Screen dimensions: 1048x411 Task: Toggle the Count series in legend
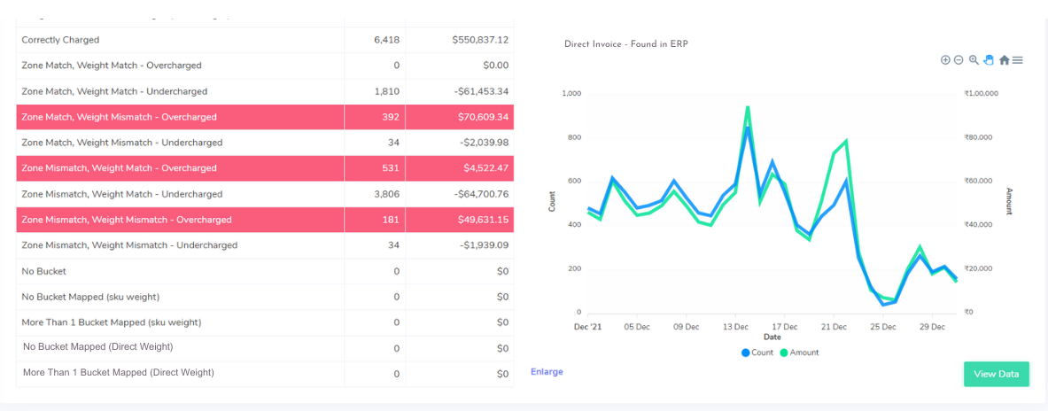coord(757,353)
